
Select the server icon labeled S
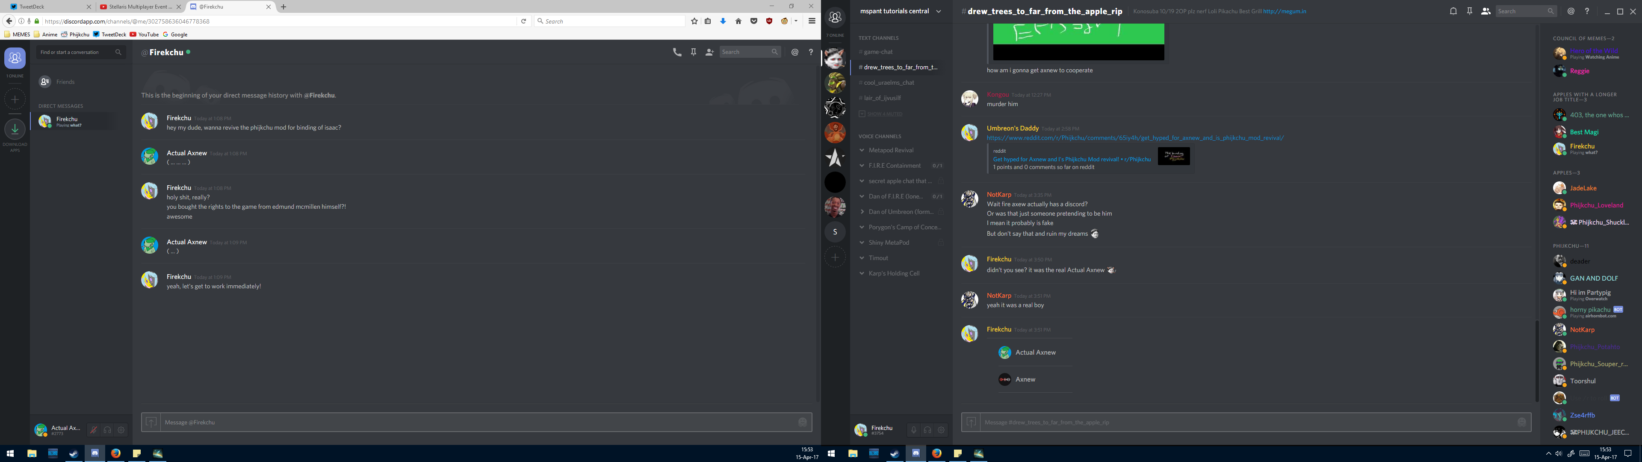[835, 231]
